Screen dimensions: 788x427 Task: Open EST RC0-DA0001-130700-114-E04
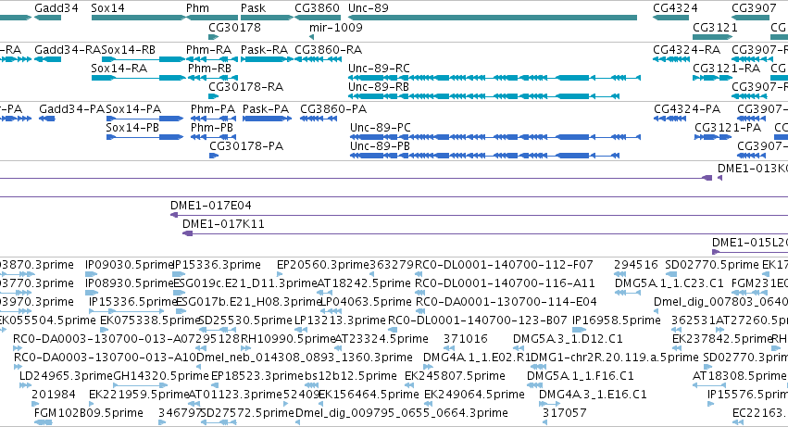pos(507,302)
